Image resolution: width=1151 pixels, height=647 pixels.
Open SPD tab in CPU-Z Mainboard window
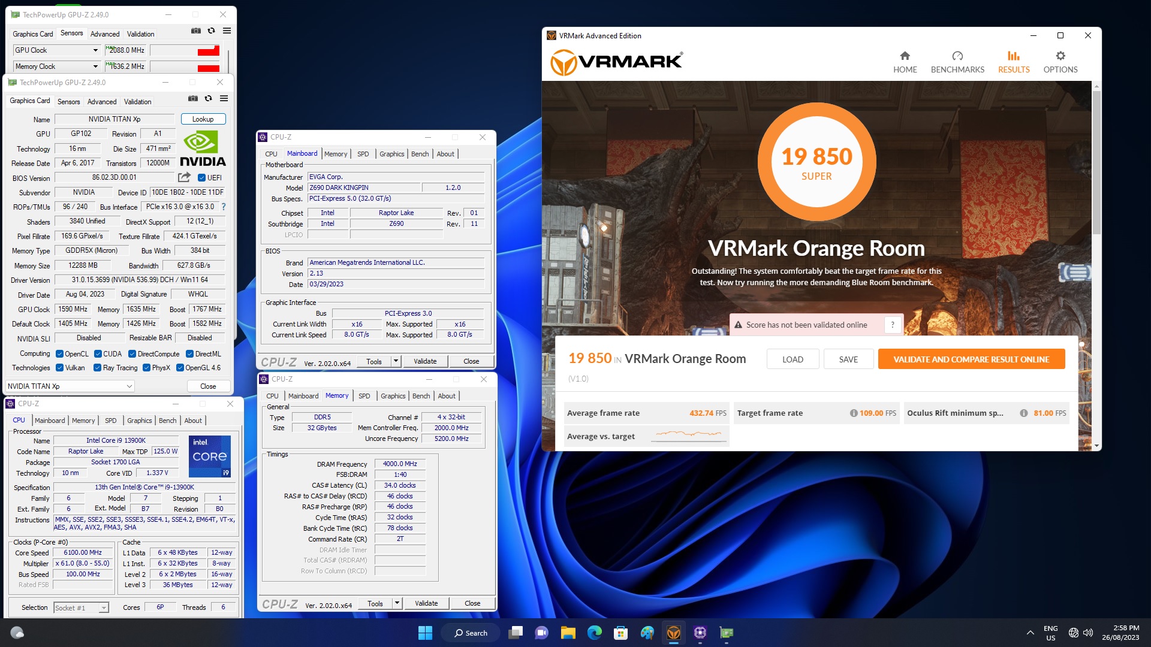click(x=363, y=154)
